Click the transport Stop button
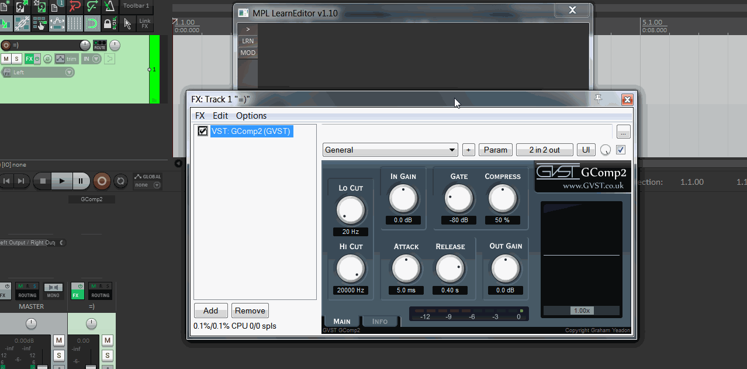Viewport: 747px width, 369px height. (x=43, y=181)
